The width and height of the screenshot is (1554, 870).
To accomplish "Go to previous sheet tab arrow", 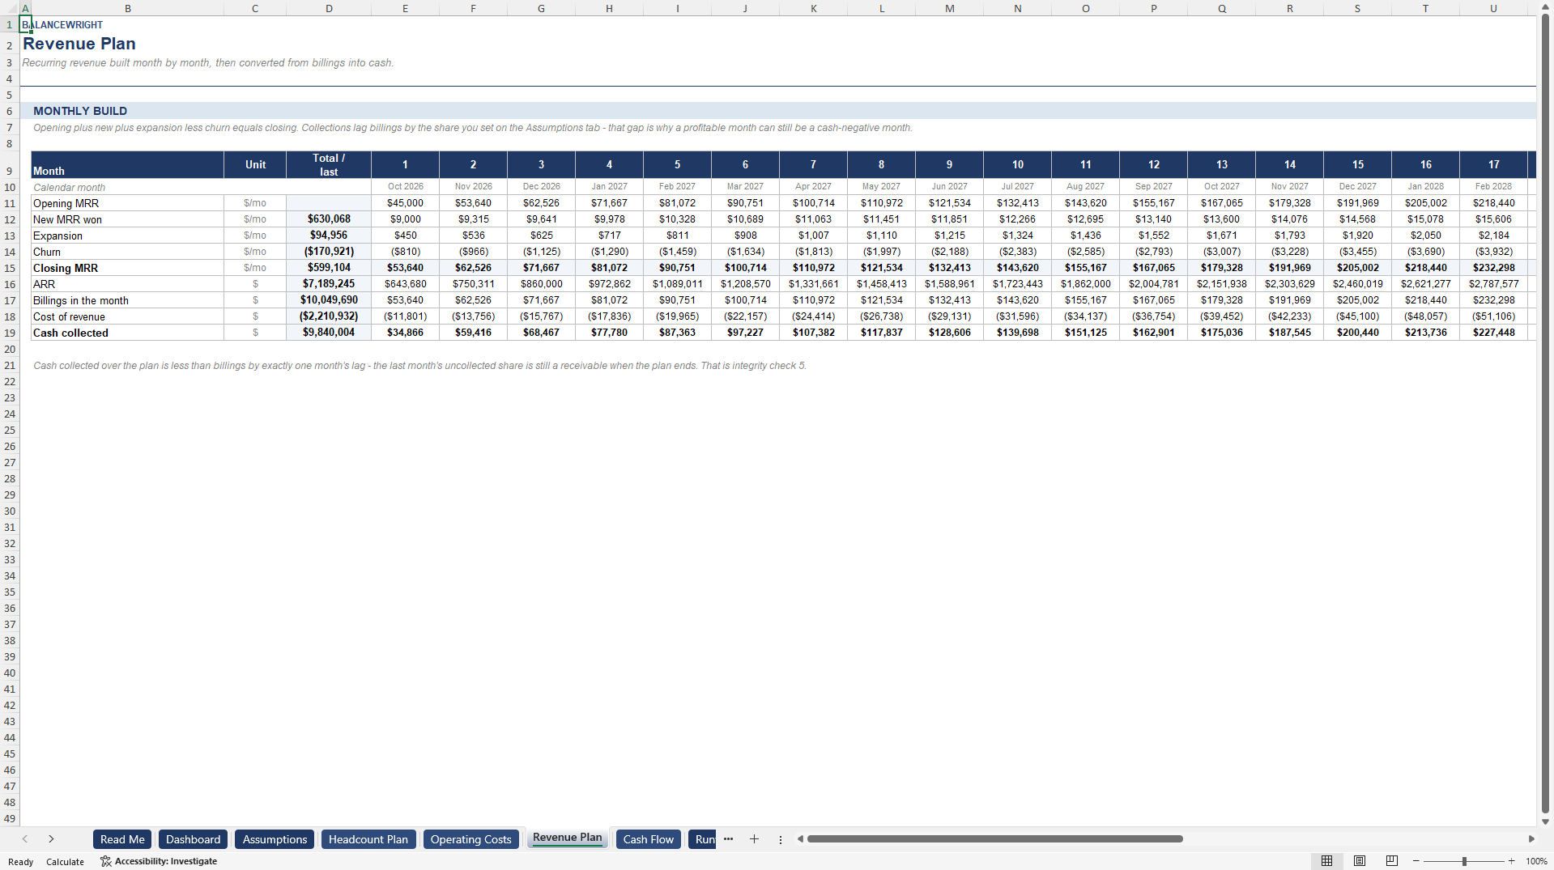I will [25, 839].
